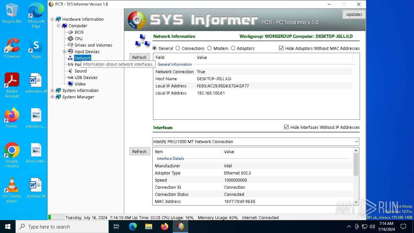
Task: Select the Sound tree item
Action: tap(81, 71)
